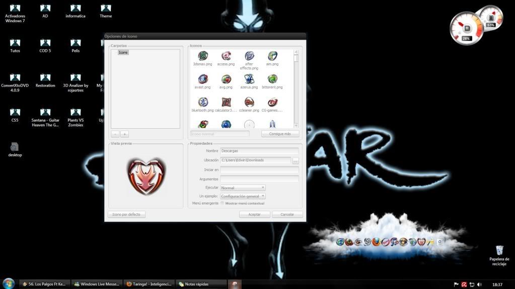Click the 18:37 clock in taskbar
The image size is (515, 289).
(497, 284)
